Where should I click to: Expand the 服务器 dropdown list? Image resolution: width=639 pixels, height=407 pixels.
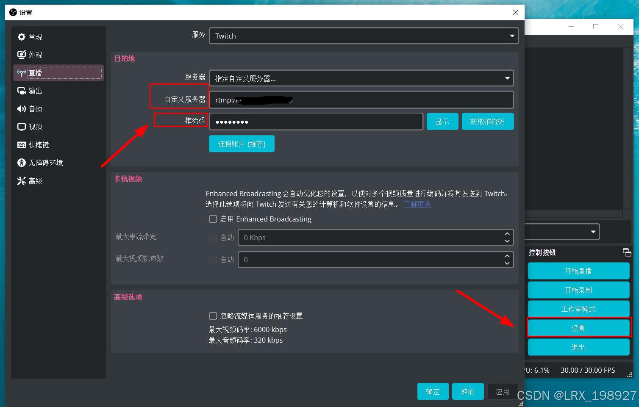point(361,78)
